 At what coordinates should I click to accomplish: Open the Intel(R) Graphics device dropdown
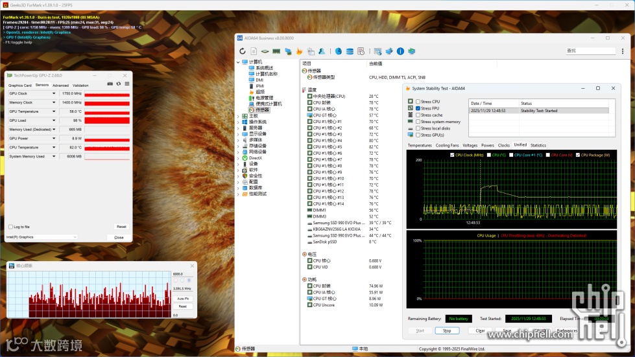tap(41, 237)
